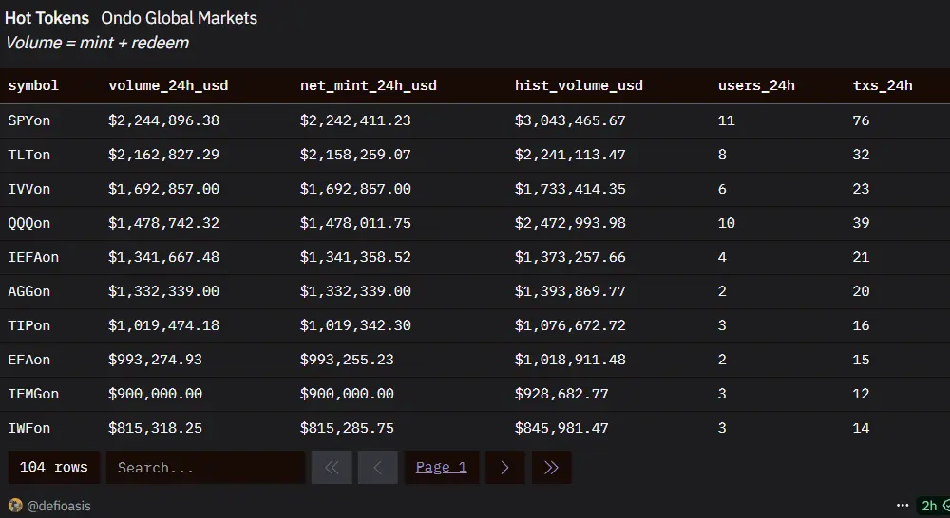Jump to last page double-arrow

coord(551,467)
